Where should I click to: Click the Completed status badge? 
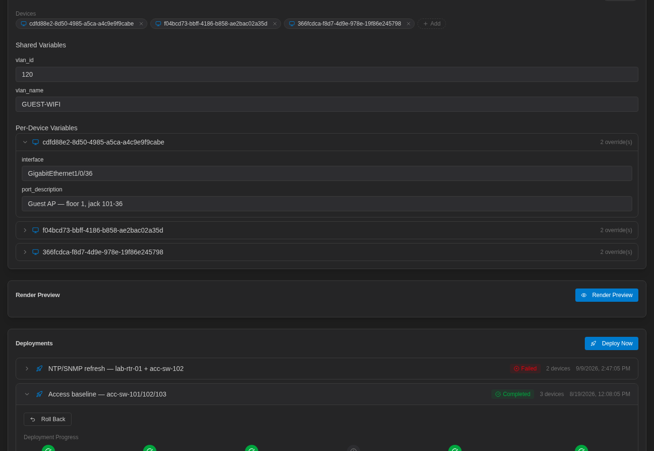[x=513, y=394]
